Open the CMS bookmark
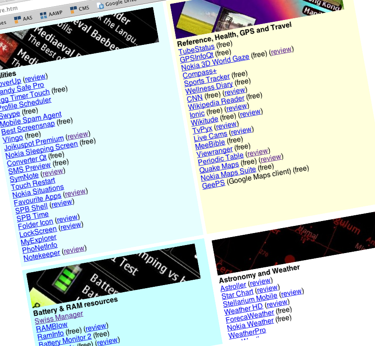 coord(80,9)
